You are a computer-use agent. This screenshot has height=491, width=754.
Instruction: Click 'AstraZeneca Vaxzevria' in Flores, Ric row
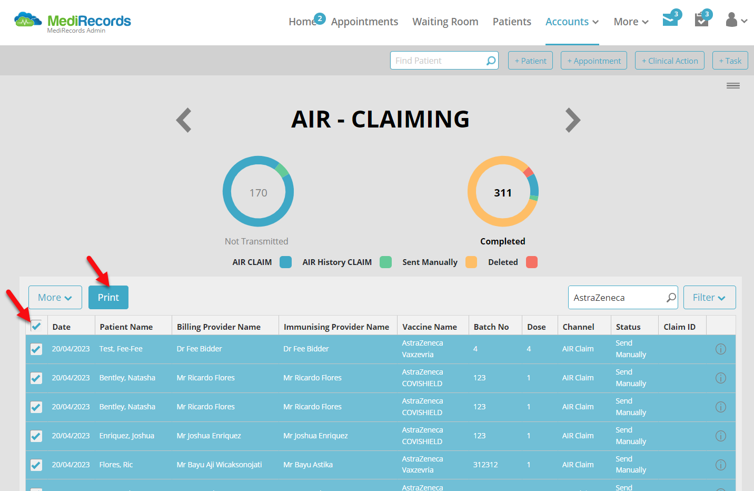[x=422, y=465]
